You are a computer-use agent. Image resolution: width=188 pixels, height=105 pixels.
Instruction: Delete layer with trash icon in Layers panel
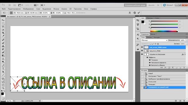[x=184, y=67]
